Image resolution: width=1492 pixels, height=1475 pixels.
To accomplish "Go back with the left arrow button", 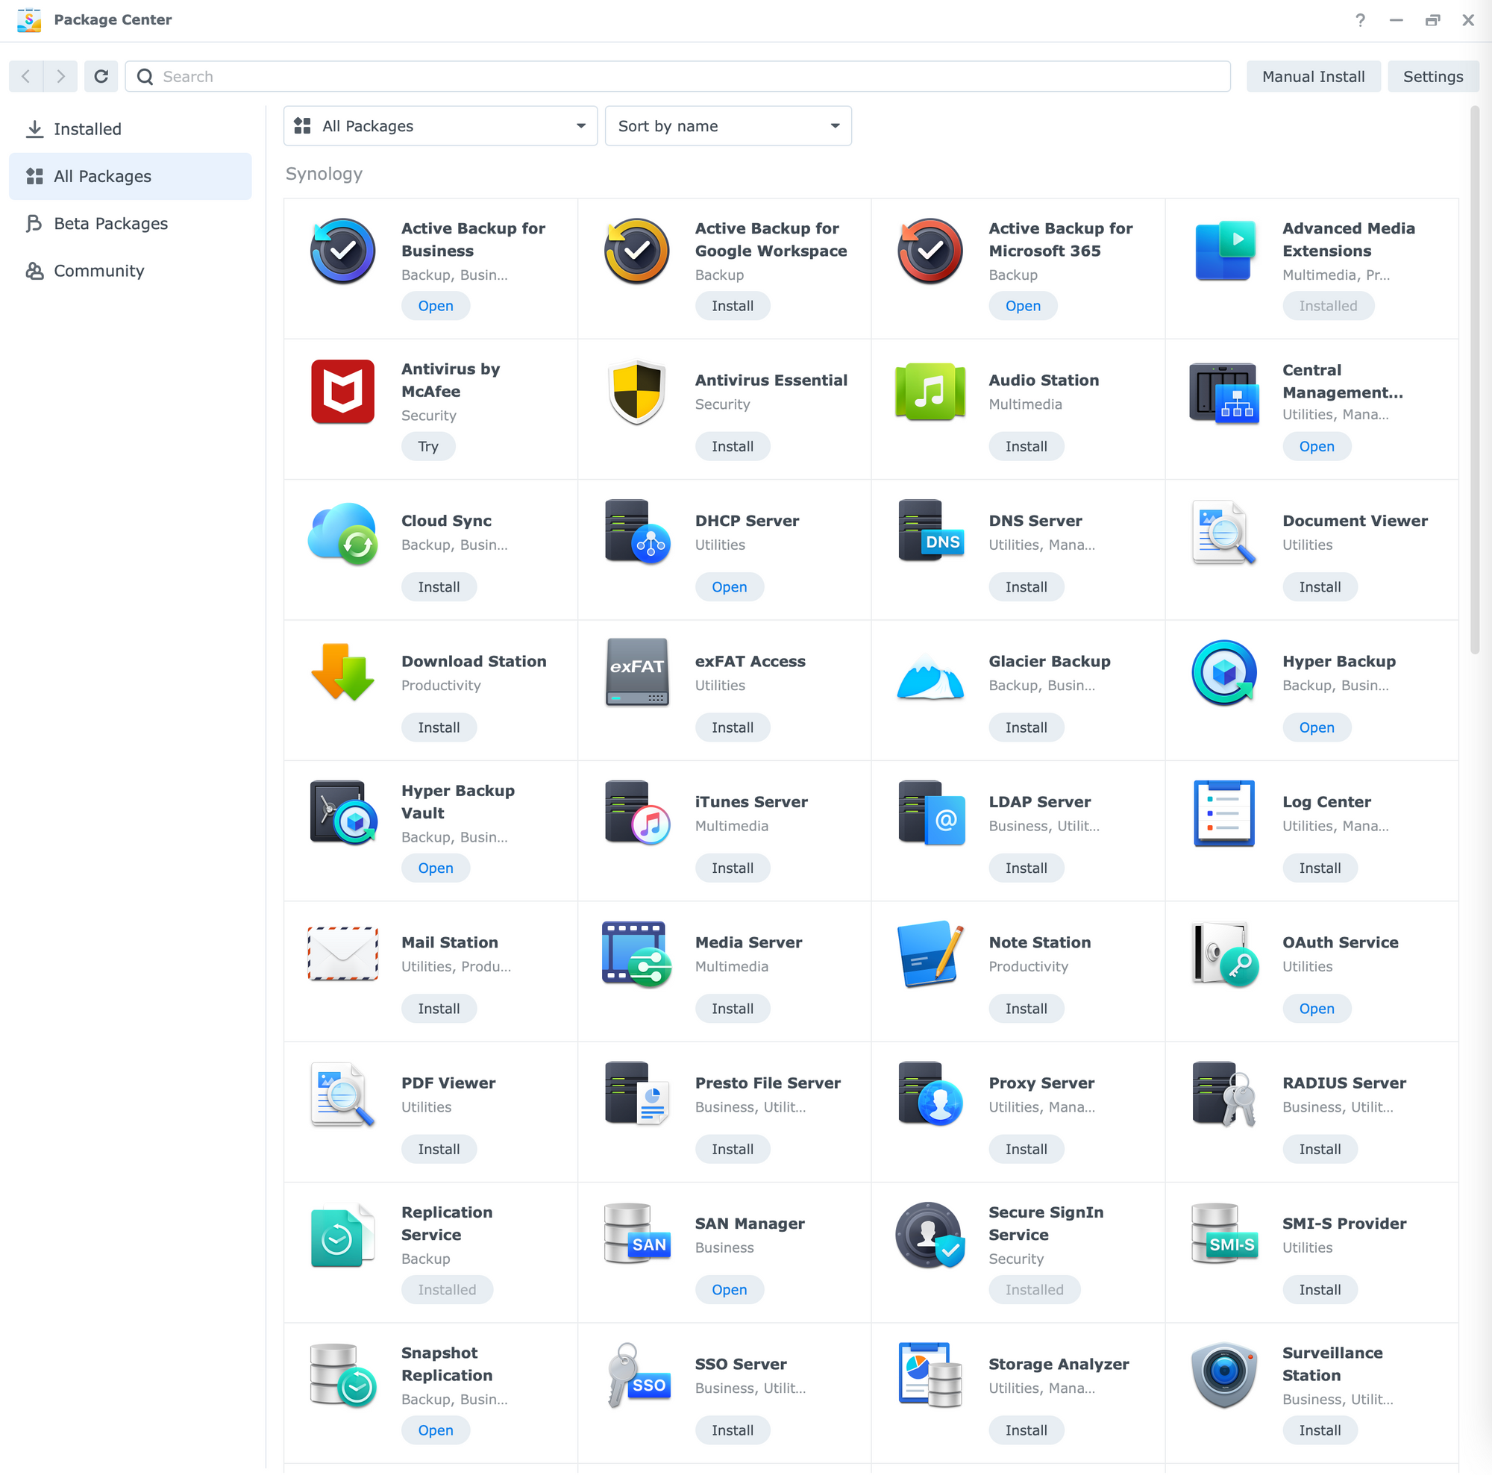I will (26, 76).
